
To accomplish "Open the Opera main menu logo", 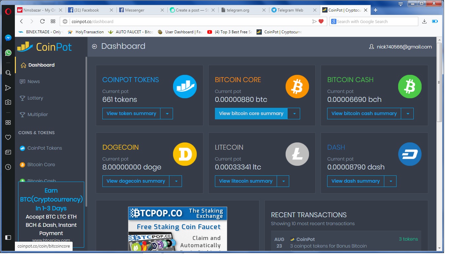I will point(8,11).
